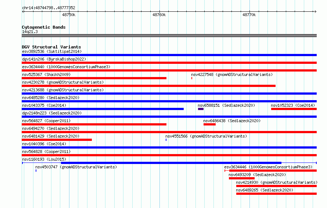327x208 pixels.
Task: Select the tiny blue marker under nsv4503747
Action: coord(36,171)
